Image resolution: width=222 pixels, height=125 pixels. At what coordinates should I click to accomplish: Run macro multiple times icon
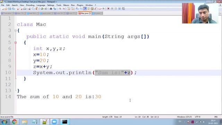[120, 9]
